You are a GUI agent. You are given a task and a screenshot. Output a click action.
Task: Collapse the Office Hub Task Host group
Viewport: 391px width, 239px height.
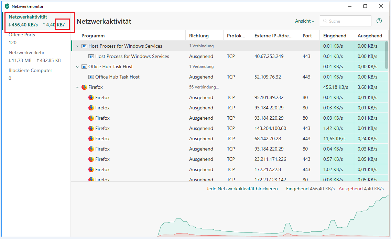[77, 67]
